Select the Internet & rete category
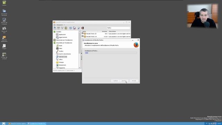The height and width of the screenshot is (125, 222). [x=63, y=57]
